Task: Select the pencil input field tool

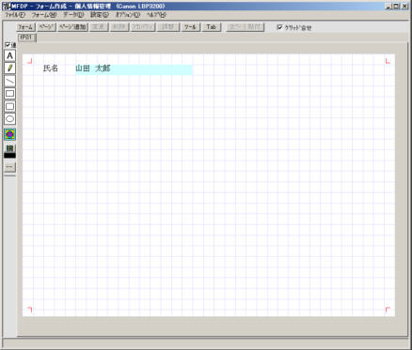Action: [x=9, y=68]
